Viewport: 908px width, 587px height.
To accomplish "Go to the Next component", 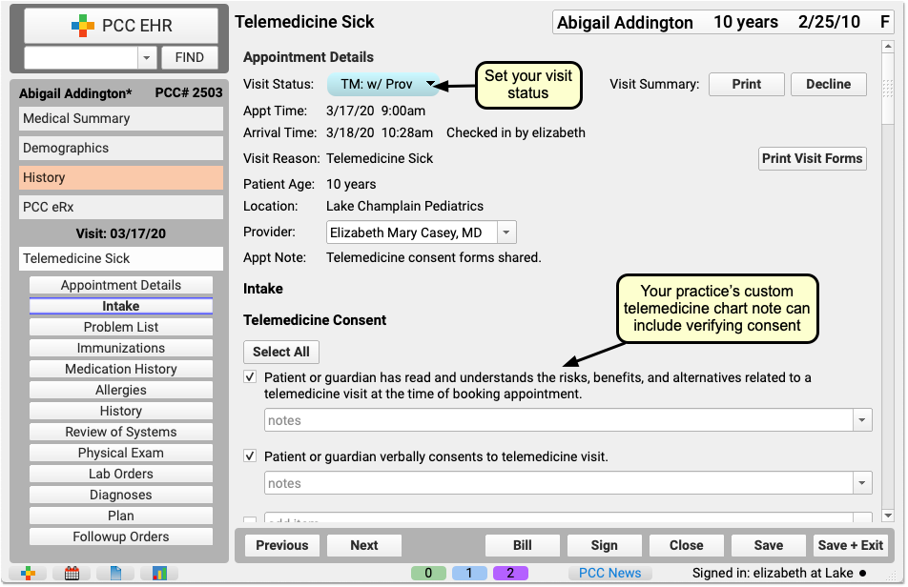I will click(364, 545).
